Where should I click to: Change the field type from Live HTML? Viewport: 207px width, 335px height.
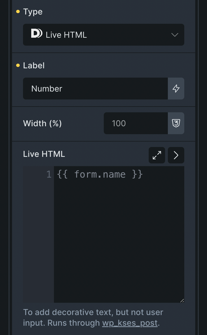pos(104,35)
